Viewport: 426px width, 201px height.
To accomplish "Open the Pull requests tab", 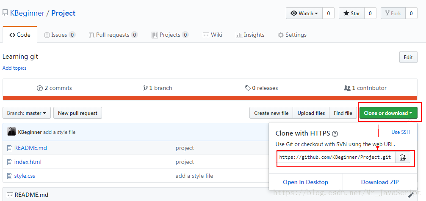I will click(x=113, y=35).
